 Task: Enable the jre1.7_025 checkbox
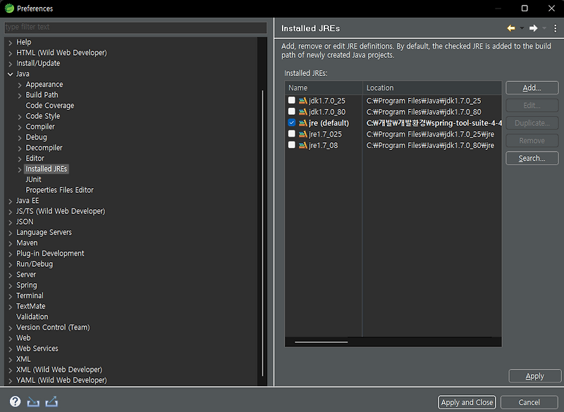click(291, 134)
